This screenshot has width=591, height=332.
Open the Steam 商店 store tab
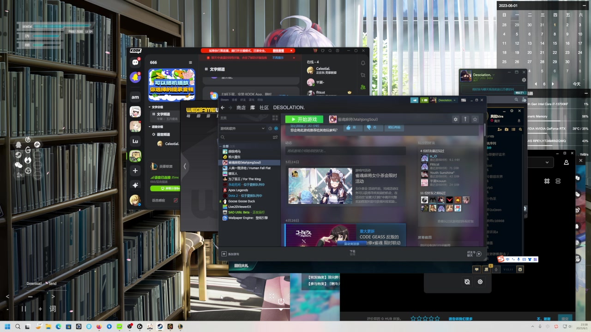click(x=241, y=107)
